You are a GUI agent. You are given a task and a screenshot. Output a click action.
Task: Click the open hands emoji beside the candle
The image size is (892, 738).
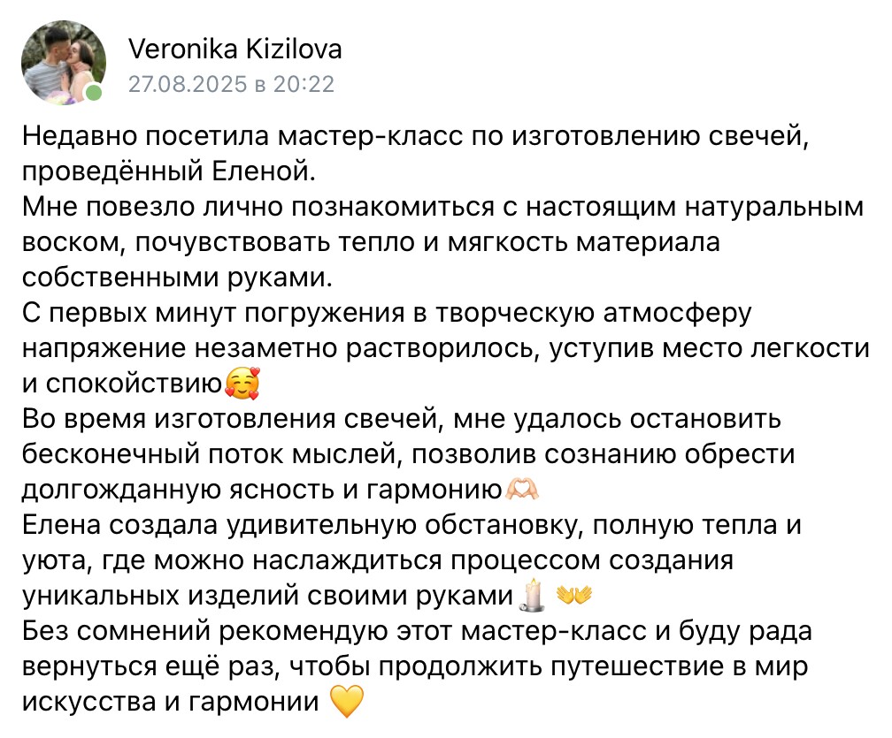tap(574, 594)
